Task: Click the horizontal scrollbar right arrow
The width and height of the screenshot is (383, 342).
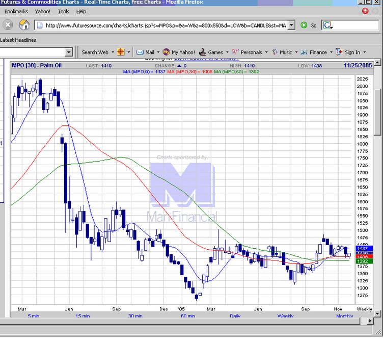Action: tap(370, 321)
